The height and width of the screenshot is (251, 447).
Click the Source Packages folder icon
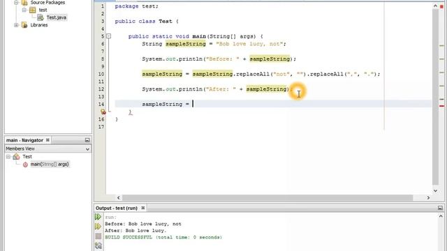(25, 3)
